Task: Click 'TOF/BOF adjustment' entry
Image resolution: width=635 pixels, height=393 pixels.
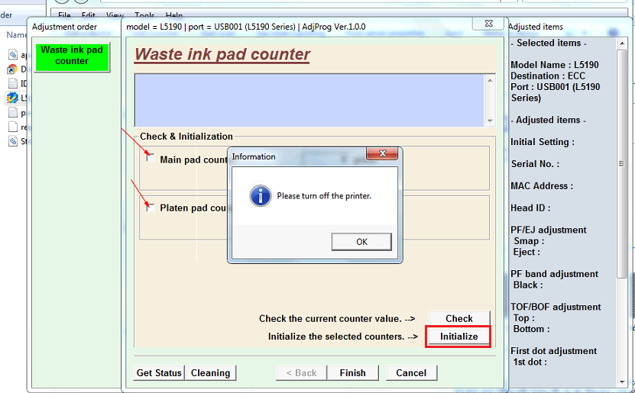Action: pyautogui.click(x=556, y=307)
